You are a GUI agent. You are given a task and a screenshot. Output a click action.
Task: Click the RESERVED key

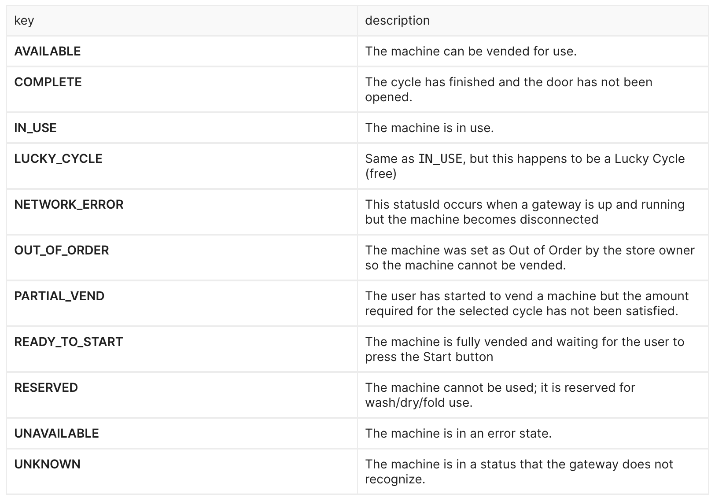point(46,387)
